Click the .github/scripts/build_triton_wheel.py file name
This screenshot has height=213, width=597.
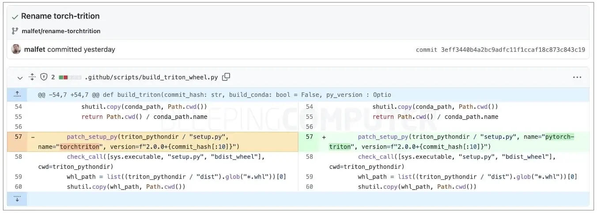click(151, 77)
